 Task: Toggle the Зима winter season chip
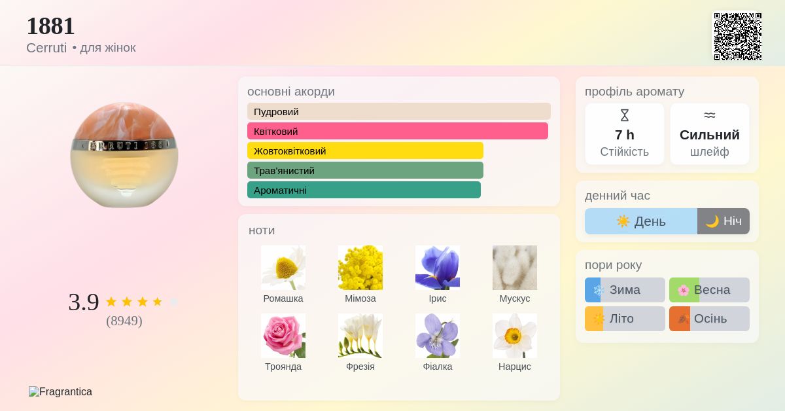(x=625, y=290)
